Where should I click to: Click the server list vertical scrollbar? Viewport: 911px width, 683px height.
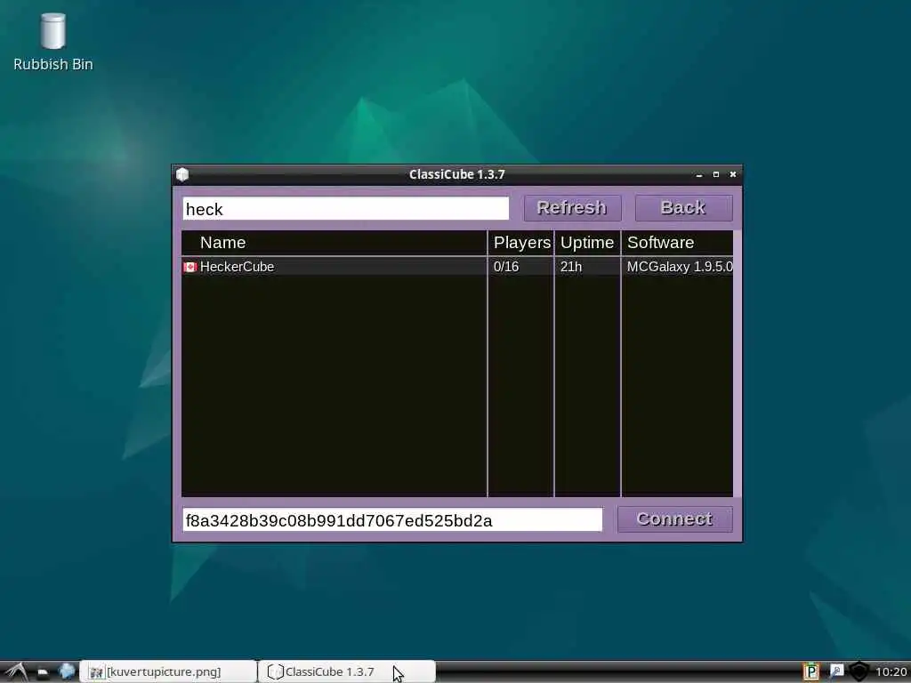(x=738, y=364)
